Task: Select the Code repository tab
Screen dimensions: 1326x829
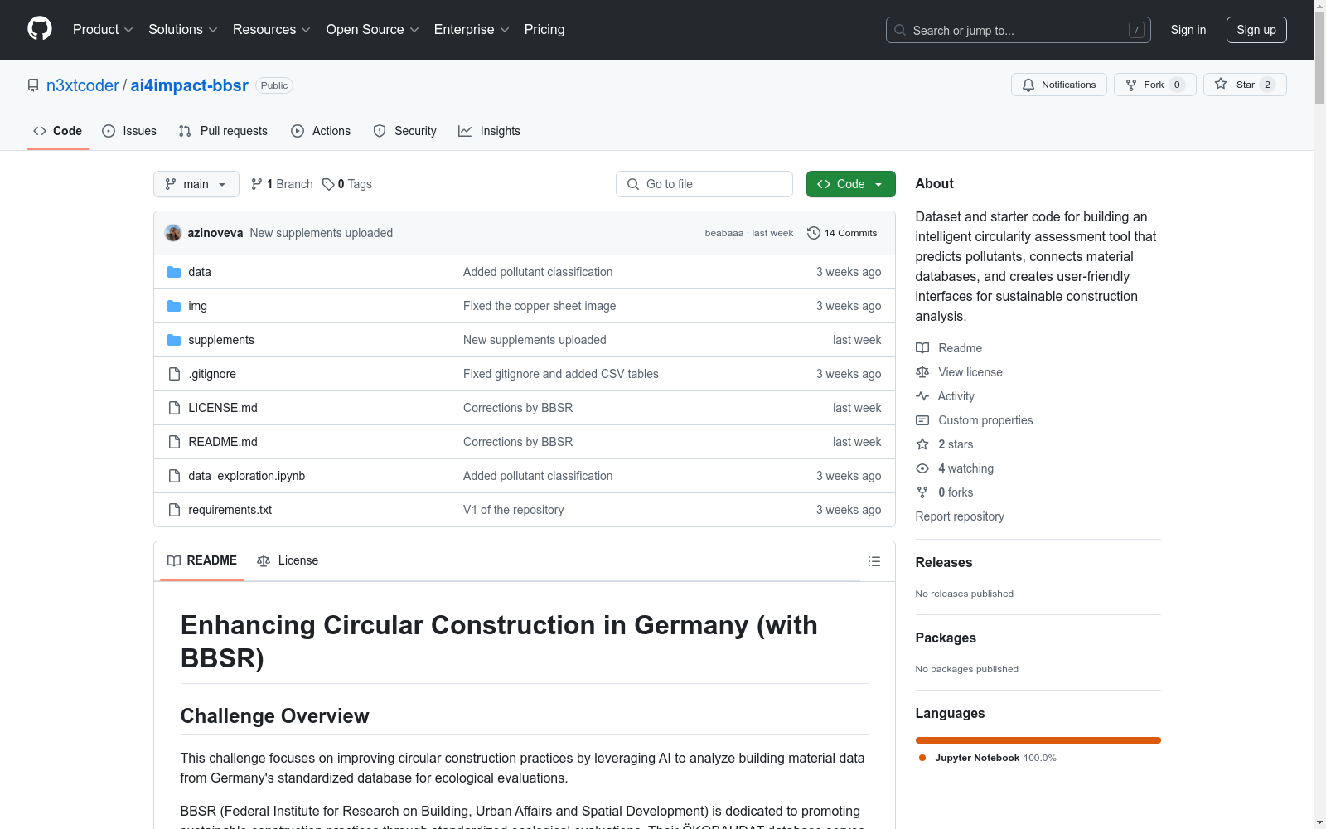Action: coord(58,131)
